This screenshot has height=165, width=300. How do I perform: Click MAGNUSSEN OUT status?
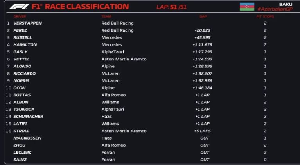(205, 138)
